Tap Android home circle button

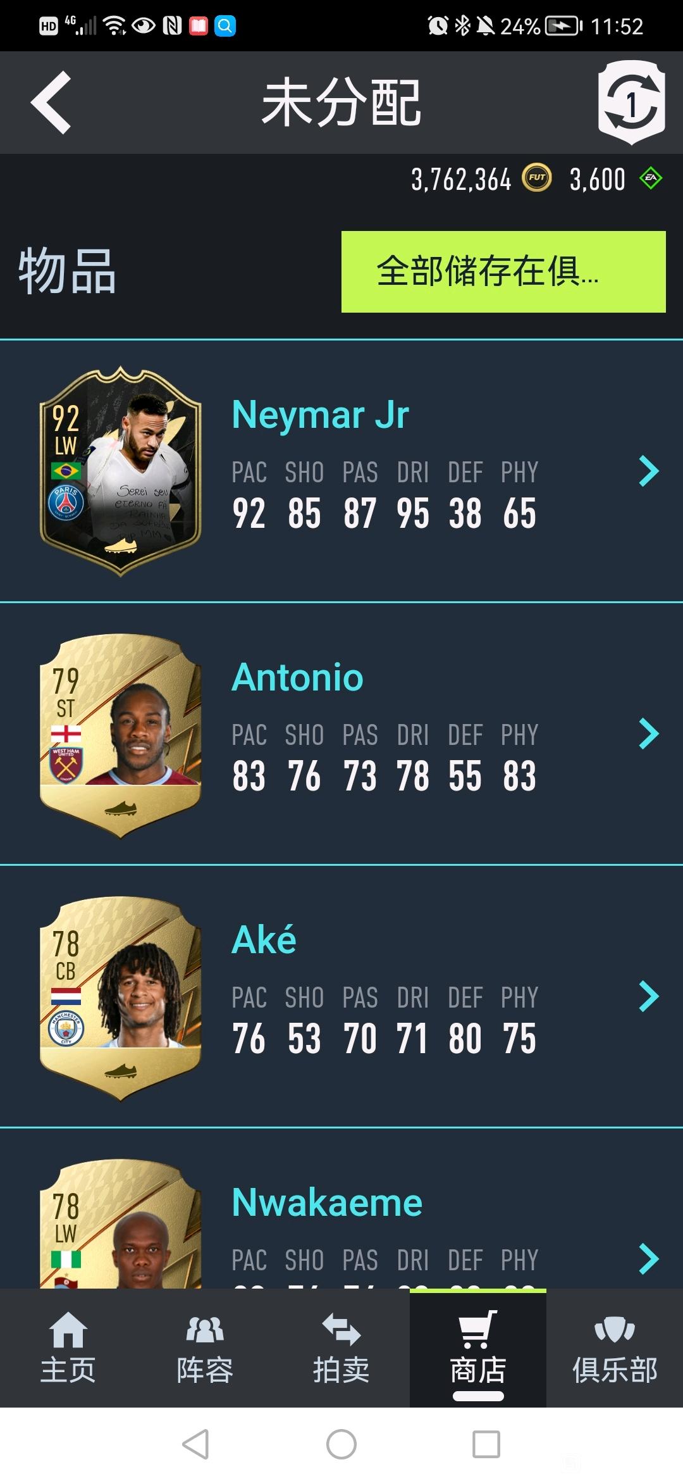pyautogui.click(x=341, y=1444)
